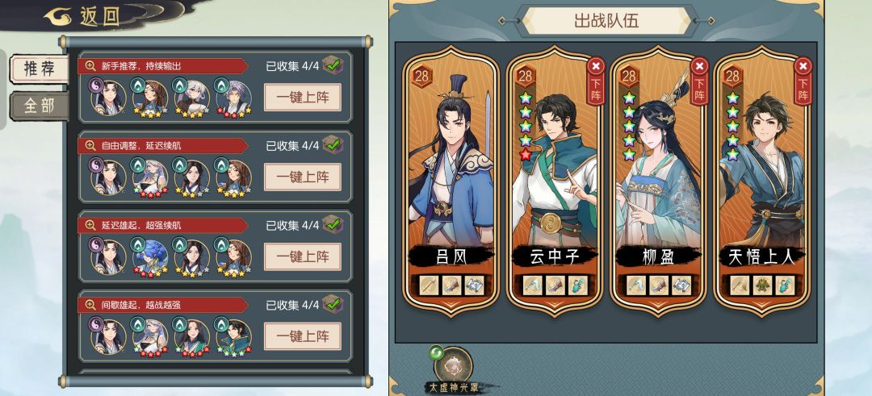The width and height of the screenshot is (872, 396).
Task: Toggle collected checkmark on 自由调整 lineup
Action: (x=333, y=144)
